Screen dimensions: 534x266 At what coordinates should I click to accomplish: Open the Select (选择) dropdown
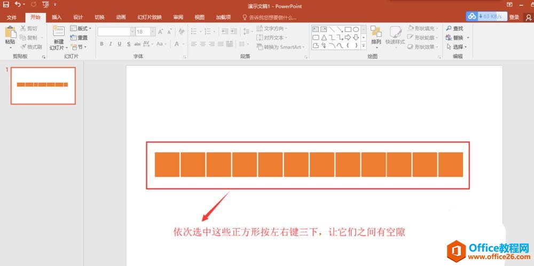[457, 46]
